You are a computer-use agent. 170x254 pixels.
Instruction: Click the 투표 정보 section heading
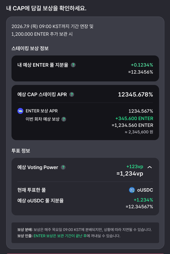[x=21, y=151]
